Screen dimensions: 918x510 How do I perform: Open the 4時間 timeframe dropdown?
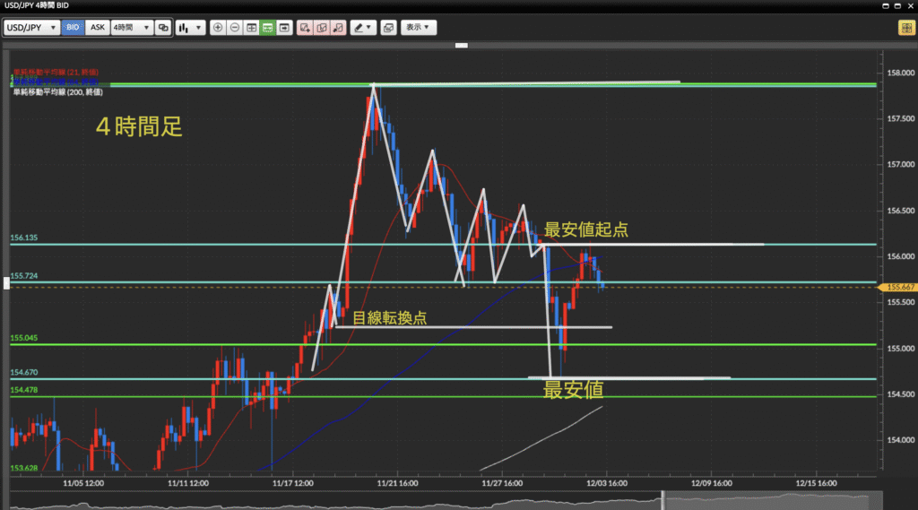pos(132,28)
